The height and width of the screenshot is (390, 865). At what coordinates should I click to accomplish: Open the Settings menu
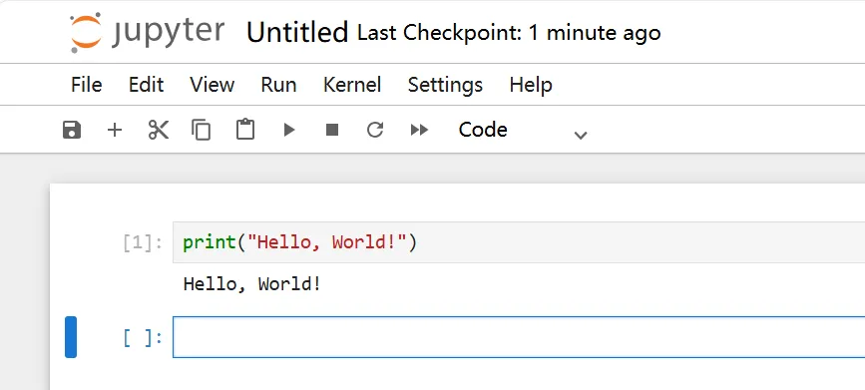pyautogui.click(x=445, y=85)
